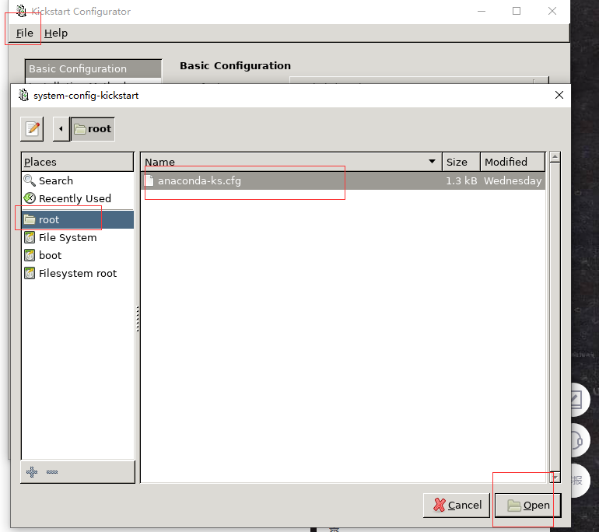Click the 1.3 kB size cell
Image resolution: width=599 pixels, height=532 pixels.
click(x=461, y=180)
